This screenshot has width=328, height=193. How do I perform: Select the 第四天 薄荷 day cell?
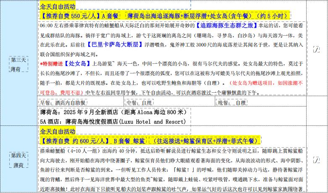point(18,159)
